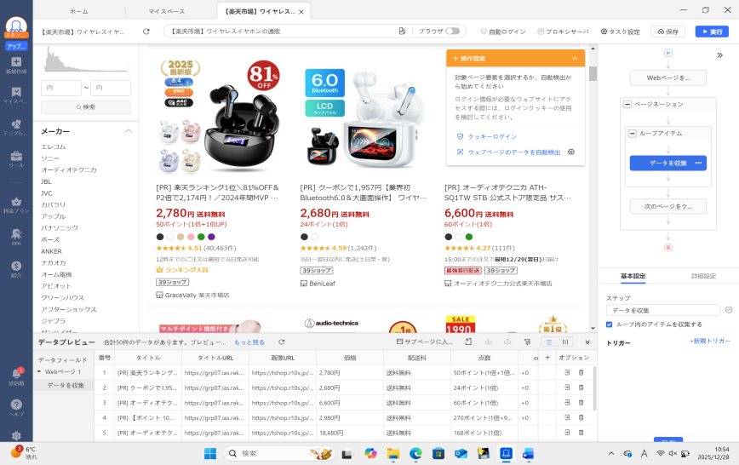739x465 pixels.
Task: Click the ウェブページのデータを自動検出 link
Action: pyautogui.click(x=508, y=152)
